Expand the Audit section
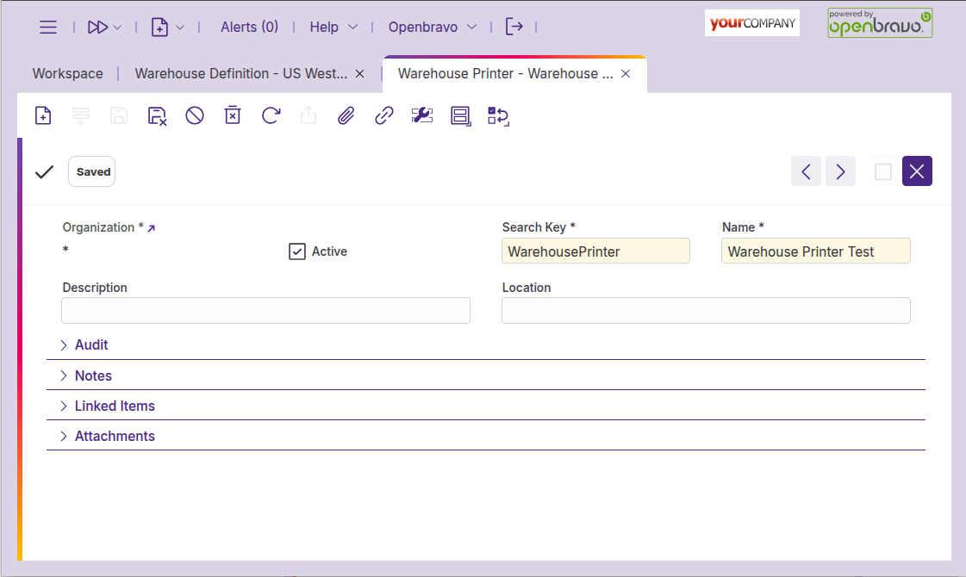 [91, 344]
